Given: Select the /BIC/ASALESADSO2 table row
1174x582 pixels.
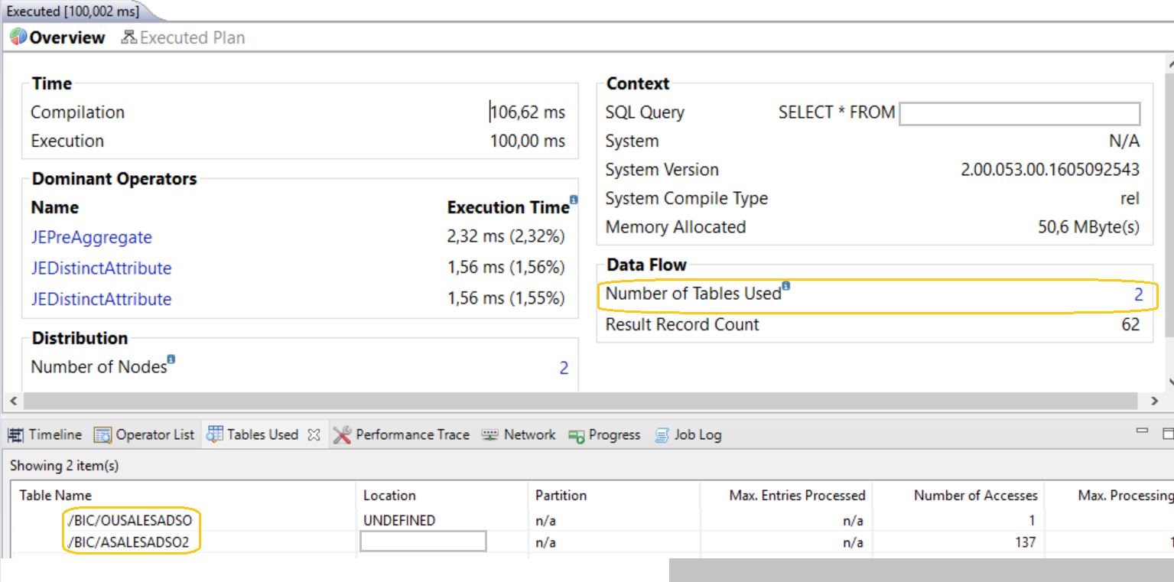Looking at the screenshot, I should click(x=593, y=542).
